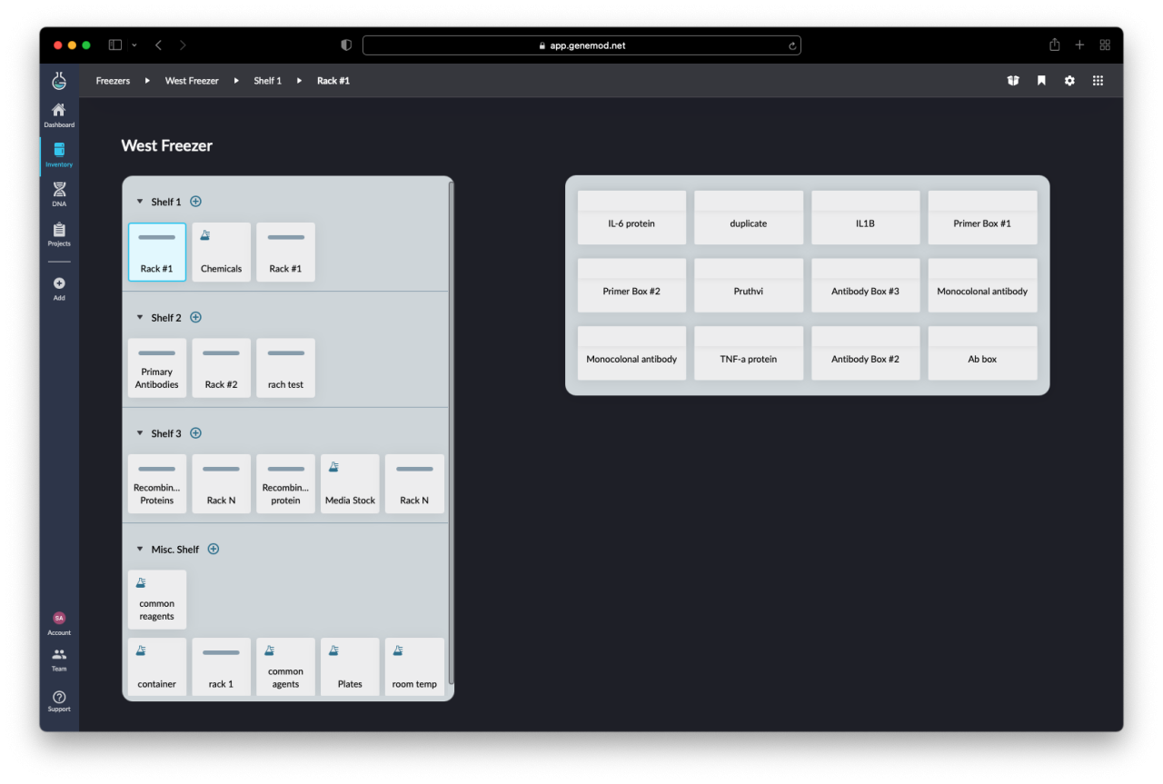Open the Support help icon

59,697
